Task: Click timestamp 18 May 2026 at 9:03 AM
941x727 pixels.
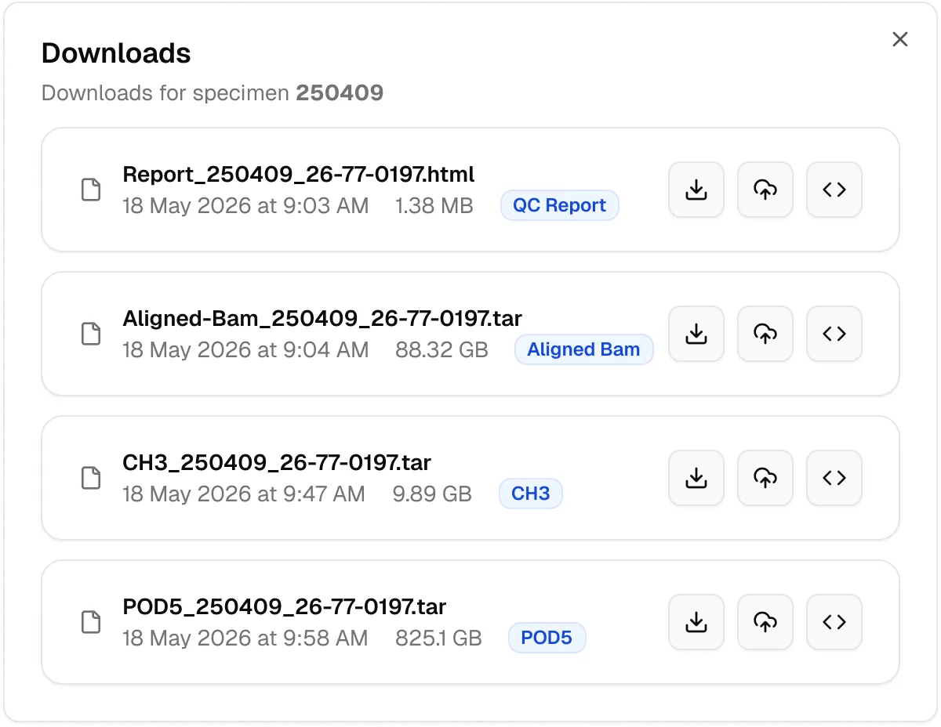Action: (245, 206)
